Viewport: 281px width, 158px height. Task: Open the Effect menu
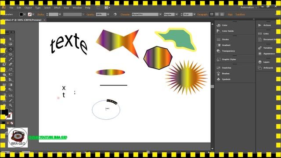click(x=57, y=8)
